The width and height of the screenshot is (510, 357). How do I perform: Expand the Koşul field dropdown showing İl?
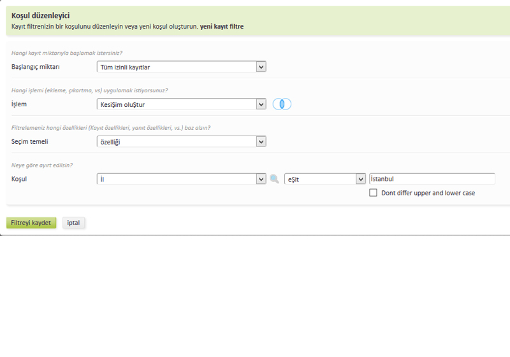[x=181, y=179]
